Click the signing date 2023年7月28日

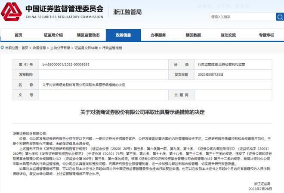point(260,189)
